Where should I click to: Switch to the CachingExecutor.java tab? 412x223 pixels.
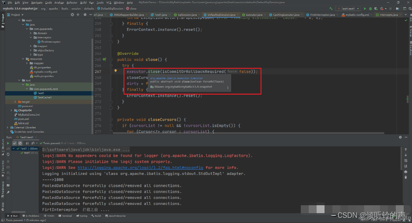coord(286,15)
